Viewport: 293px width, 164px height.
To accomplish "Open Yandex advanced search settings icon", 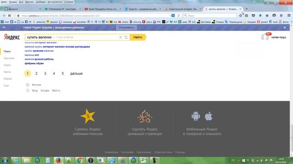I will pyautogui.click(x=126, y=37).
